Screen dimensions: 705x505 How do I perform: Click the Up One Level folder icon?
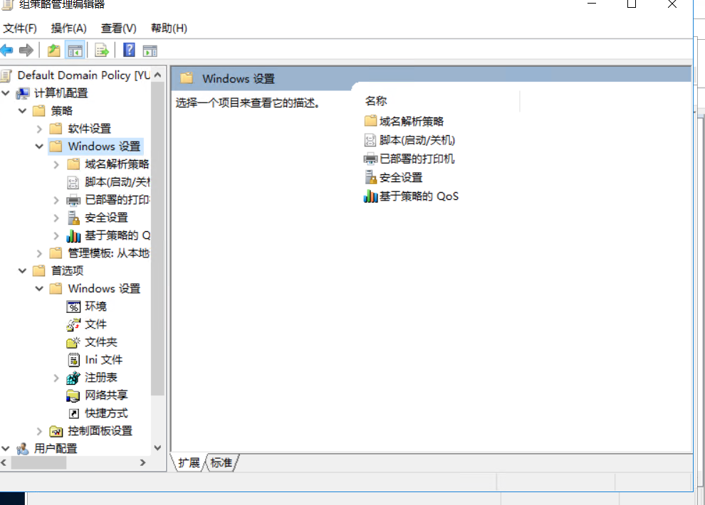(x=53, y=50)
